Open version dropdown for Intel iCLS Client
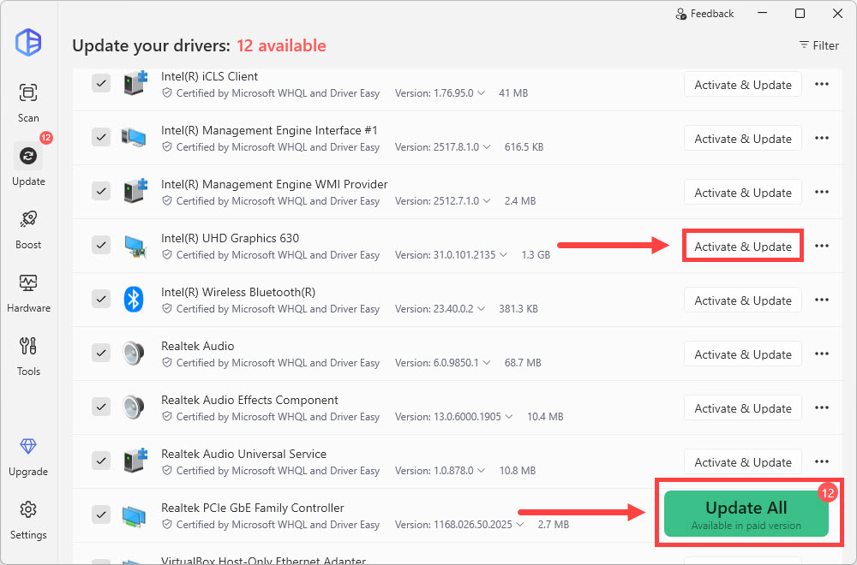Image resolution: width=857 pixels, height=565 pixels. [x=481, y=93]
